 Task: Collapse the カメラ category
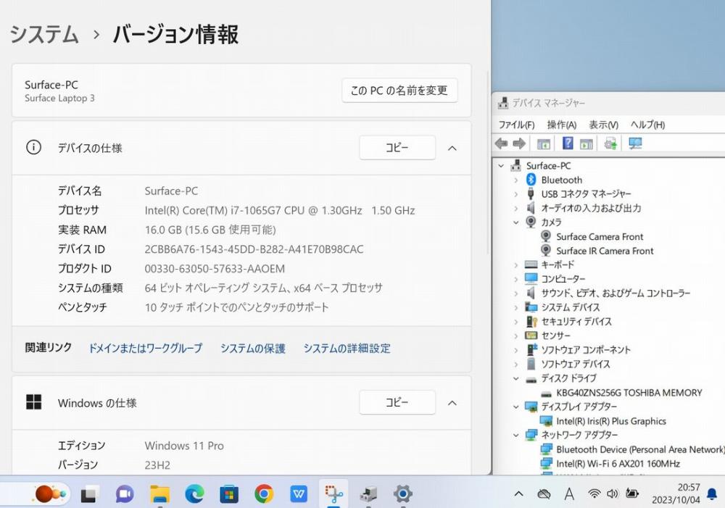516,222
